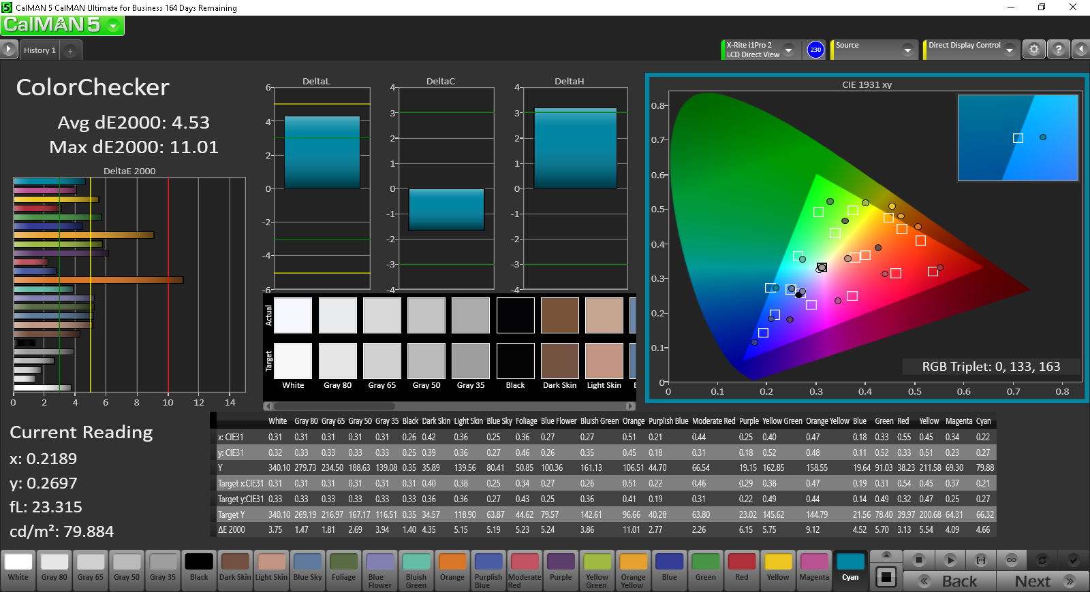Screen dimensions: 1090x592
Task: Select the Yellow Green patch in bottom strip
Action: [597, 570]
